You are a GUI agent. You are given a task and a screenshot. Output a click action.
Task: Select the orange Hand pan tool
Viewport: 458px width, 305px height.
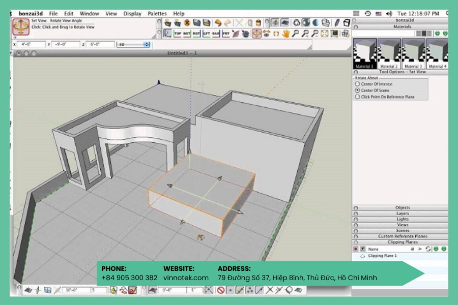pyautogui.click(x=285, y=34)
